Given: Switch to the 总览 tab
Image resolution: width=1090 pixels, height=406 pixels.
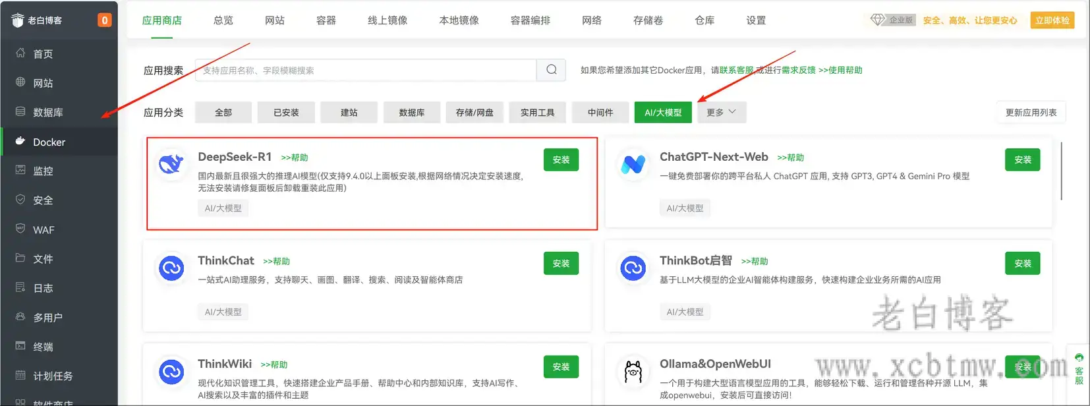Looking at the screenshot, I should pyautogui.click(x=223, y=20).
